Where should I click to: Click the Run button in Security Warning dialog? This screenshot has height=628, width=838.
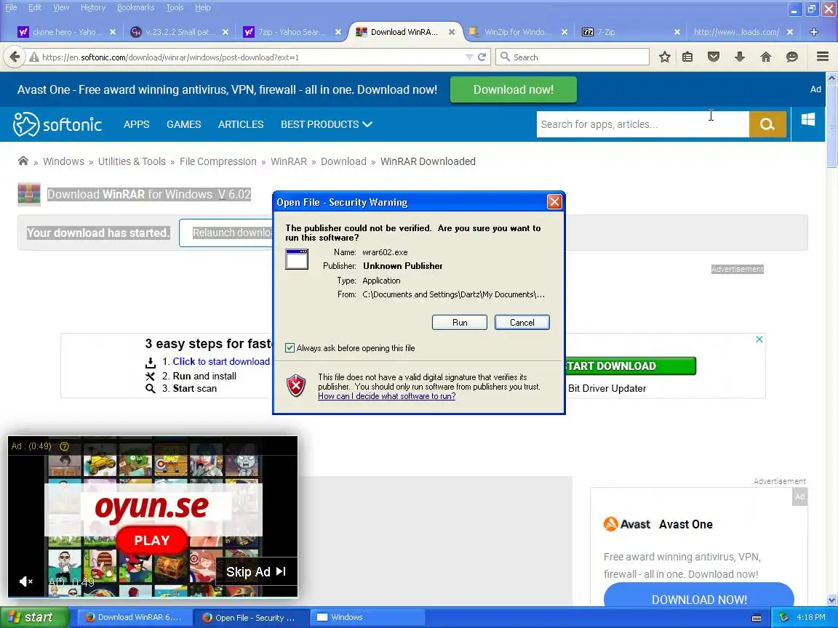(459, 323)
